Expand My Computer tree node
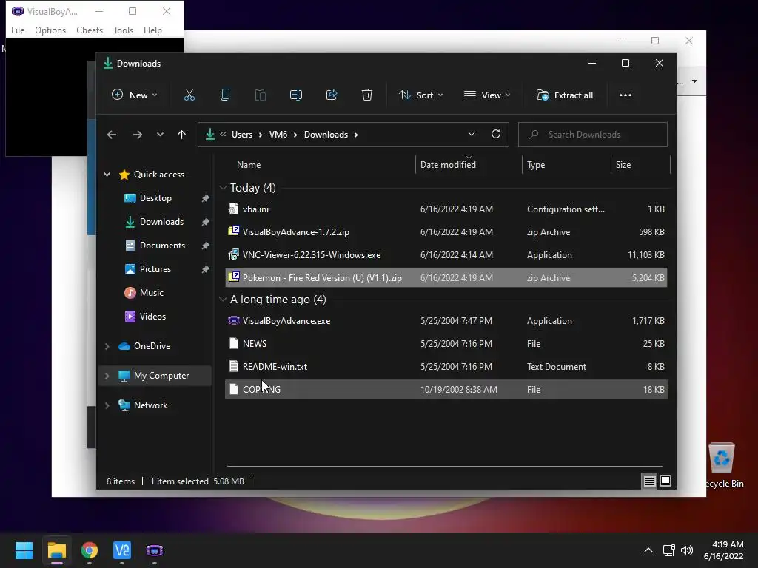The width and height of the screenshot is (758, 568). pyautogui.click(x=107, y=375)
